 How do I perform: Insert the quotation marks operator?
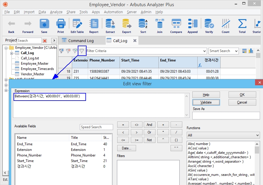(176, 148)
